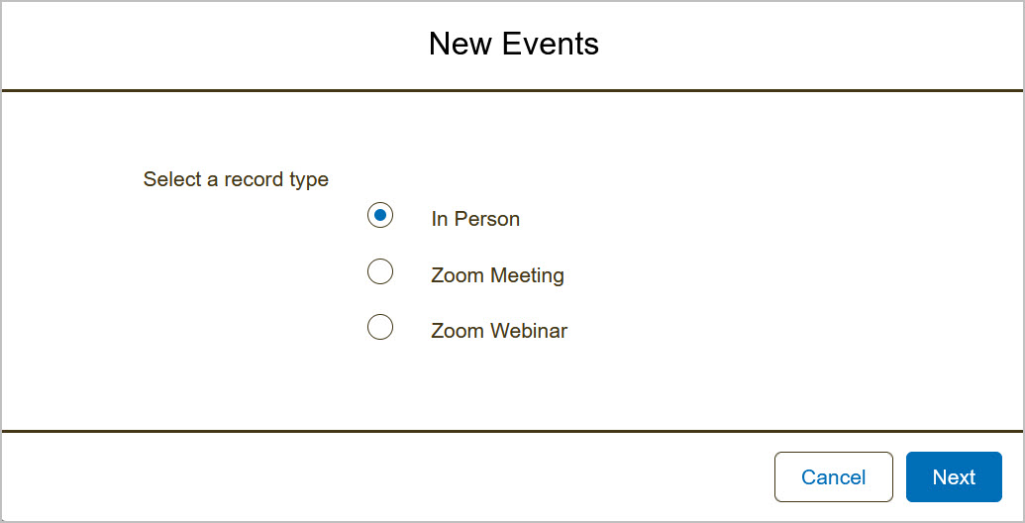This screenshot has height=523, width=1025.
Task: Click blank header area left of the title
Action: pos(198,45)
